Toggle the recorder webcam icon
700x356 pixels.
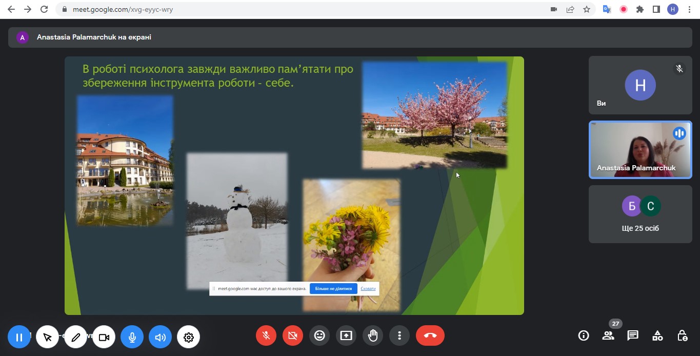[x=104, y=337]
